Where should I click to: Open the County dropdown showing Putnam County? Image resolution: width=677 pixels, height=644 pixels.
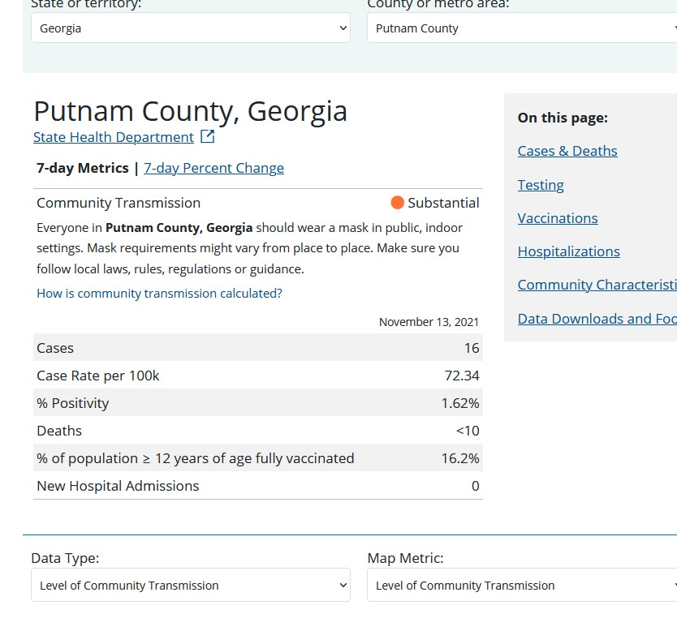pos(522,28)
